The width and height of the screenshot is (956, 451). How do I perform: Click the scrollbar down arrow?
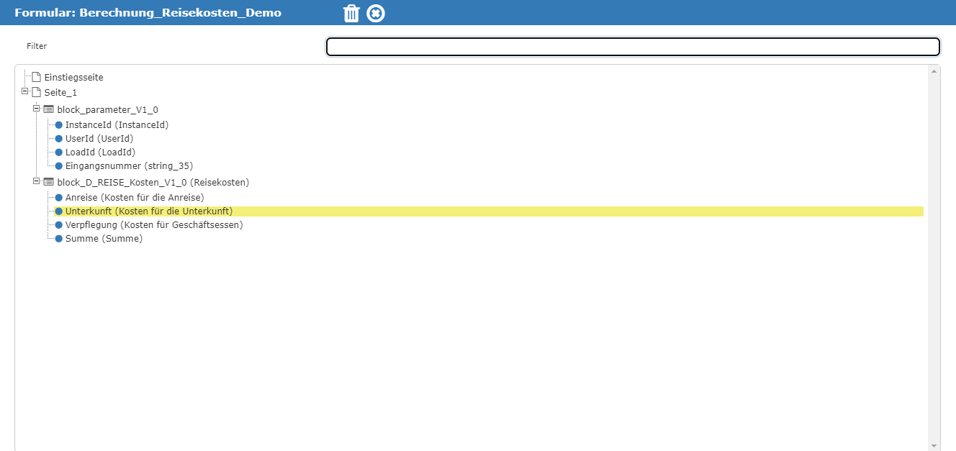coord(934,445)
